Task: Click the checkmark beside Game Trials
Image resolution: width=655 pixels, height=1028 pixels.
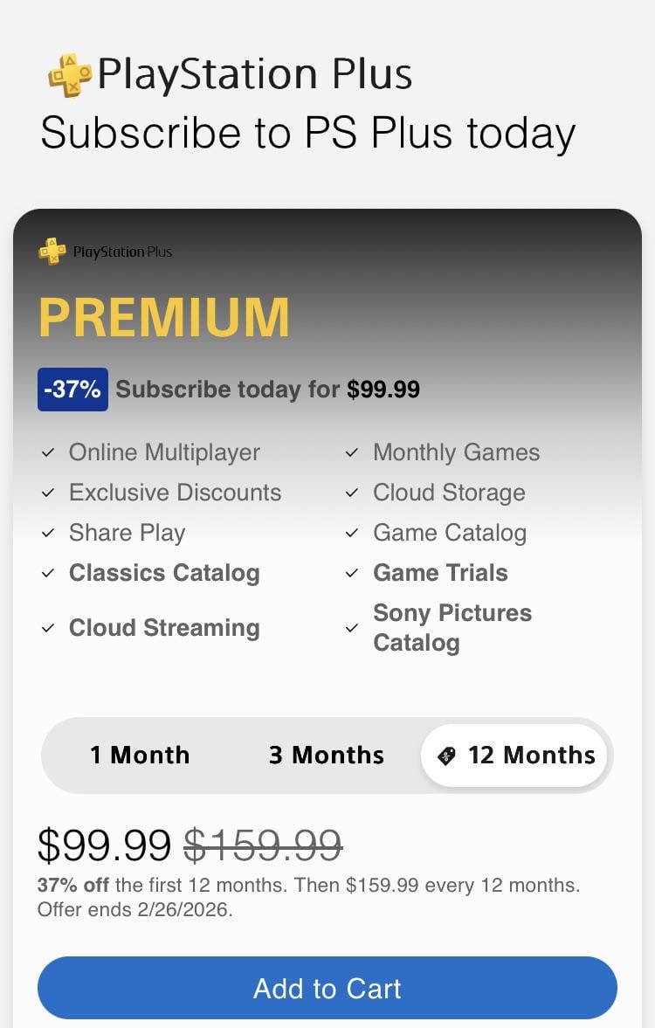Action: coord(352,573)
